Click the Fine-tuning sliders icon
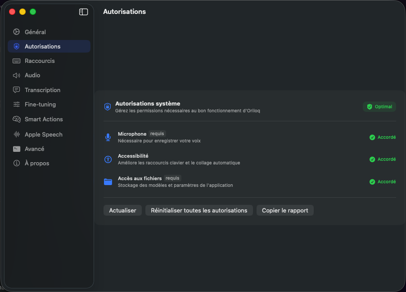 click(x=17, y=104)
